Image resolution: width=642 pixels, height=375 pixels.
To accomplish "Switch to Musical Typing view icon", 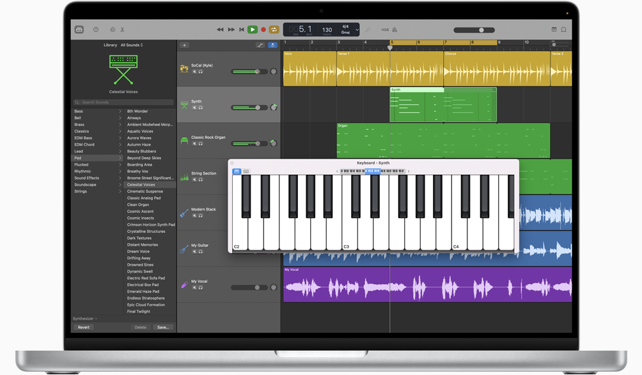I will pos(246,172).
